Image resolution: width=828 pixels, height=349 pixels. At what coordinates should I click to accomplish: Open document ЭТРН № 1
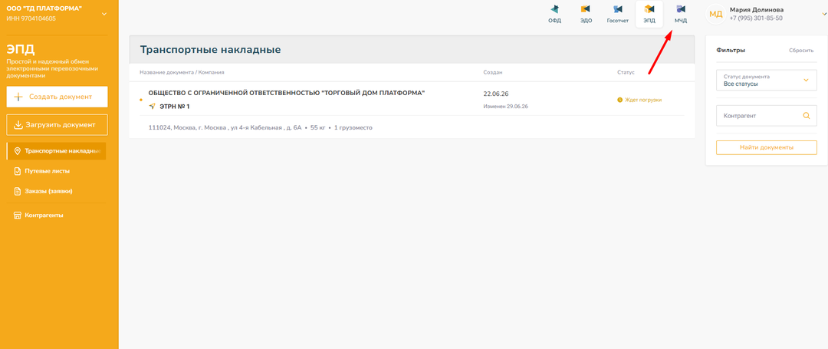point(174,106)
